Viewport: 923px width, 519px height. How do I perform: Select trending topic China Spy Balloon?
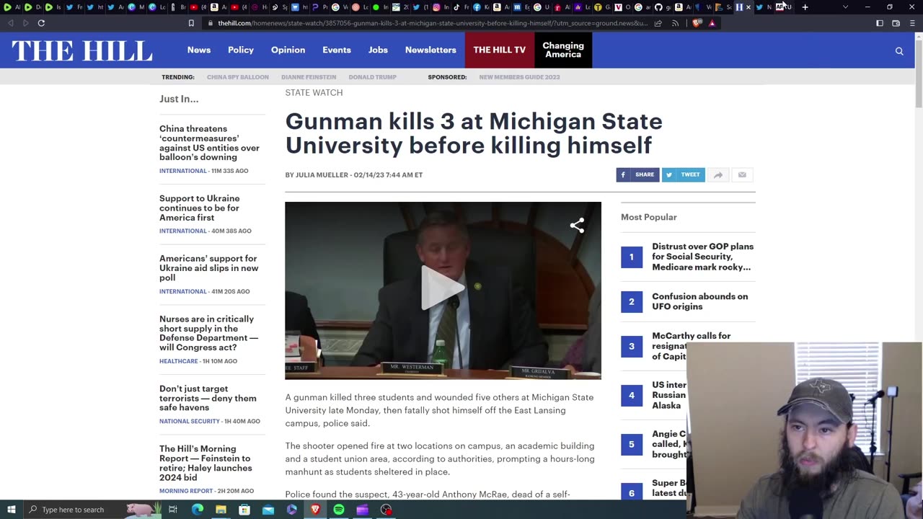[x=238, y=77]
